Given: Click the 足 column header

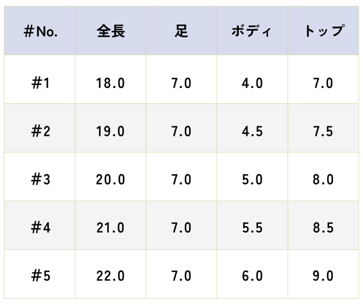Looking at the screenshot, I should tap(181, 31).
